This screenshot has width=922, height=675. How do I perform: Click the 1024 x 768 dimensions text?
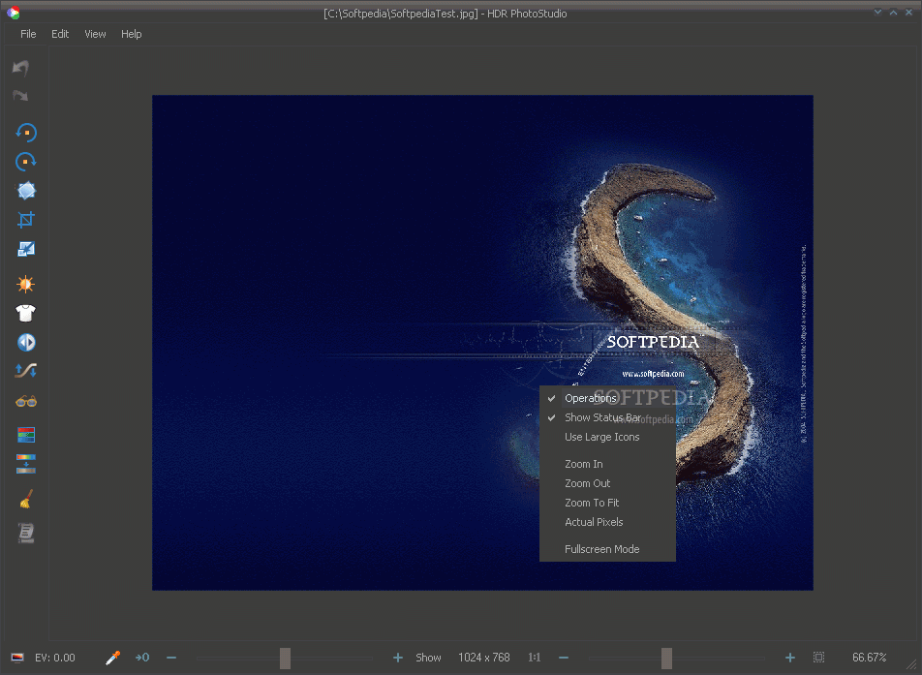(484, 658)
